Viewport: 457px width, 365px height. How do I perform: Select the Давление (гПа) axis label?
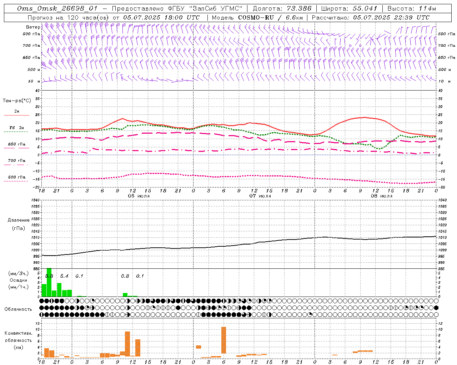[x=18, y=224]
